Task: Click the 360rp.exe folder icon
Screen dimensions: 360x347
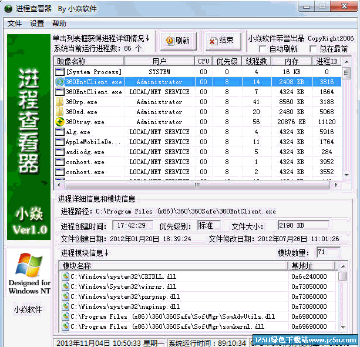Action: [x=60, y=102]
